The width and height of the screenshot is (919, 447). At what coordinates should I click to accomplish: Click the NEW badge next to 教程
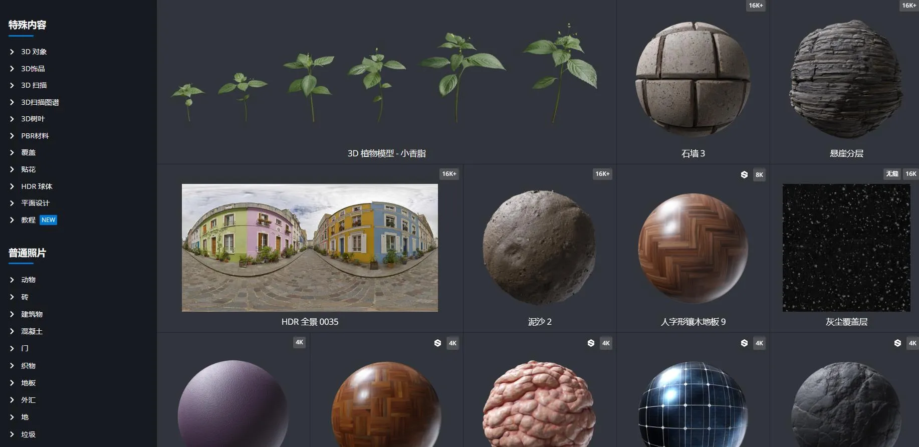(x=49, y=220)
